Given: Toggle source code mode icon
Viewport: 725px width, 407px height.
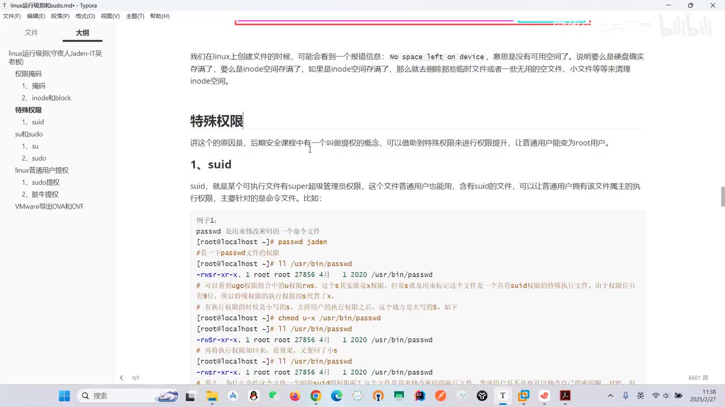Looking at the screenshot, I should (x=136, y=378).
